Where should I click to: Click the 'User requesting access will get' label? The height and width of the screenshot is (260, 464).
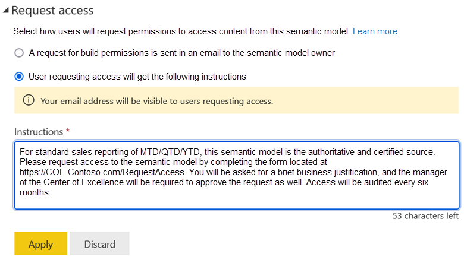tap(137, 77)
